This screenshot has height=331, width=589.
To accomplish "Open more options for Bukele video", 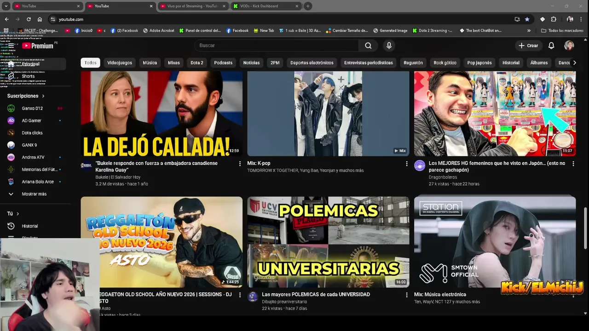I will point(240,164).
